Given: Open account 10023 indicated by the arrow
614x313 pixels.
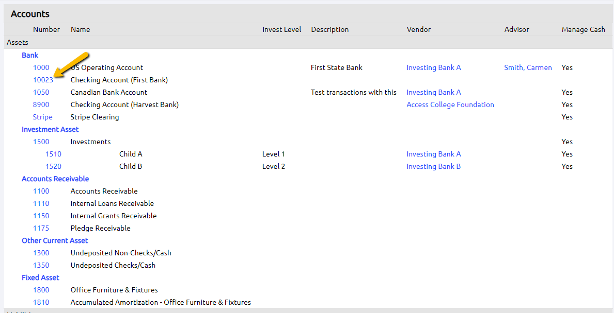Looking at the screenshot, I should pyautogui.click(x=43, y=80).
